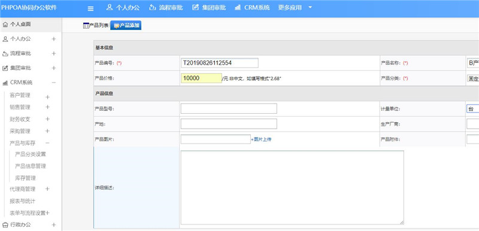
Task: Click the 生产厂商 input field
Action: click(x=473, y=124)
